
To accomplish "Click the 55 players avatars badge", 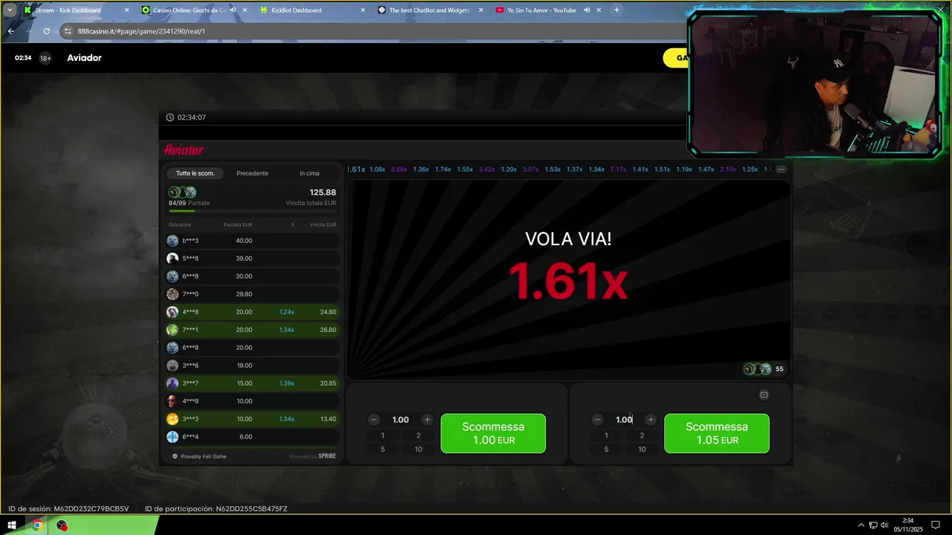I will [x=764, y=369].
